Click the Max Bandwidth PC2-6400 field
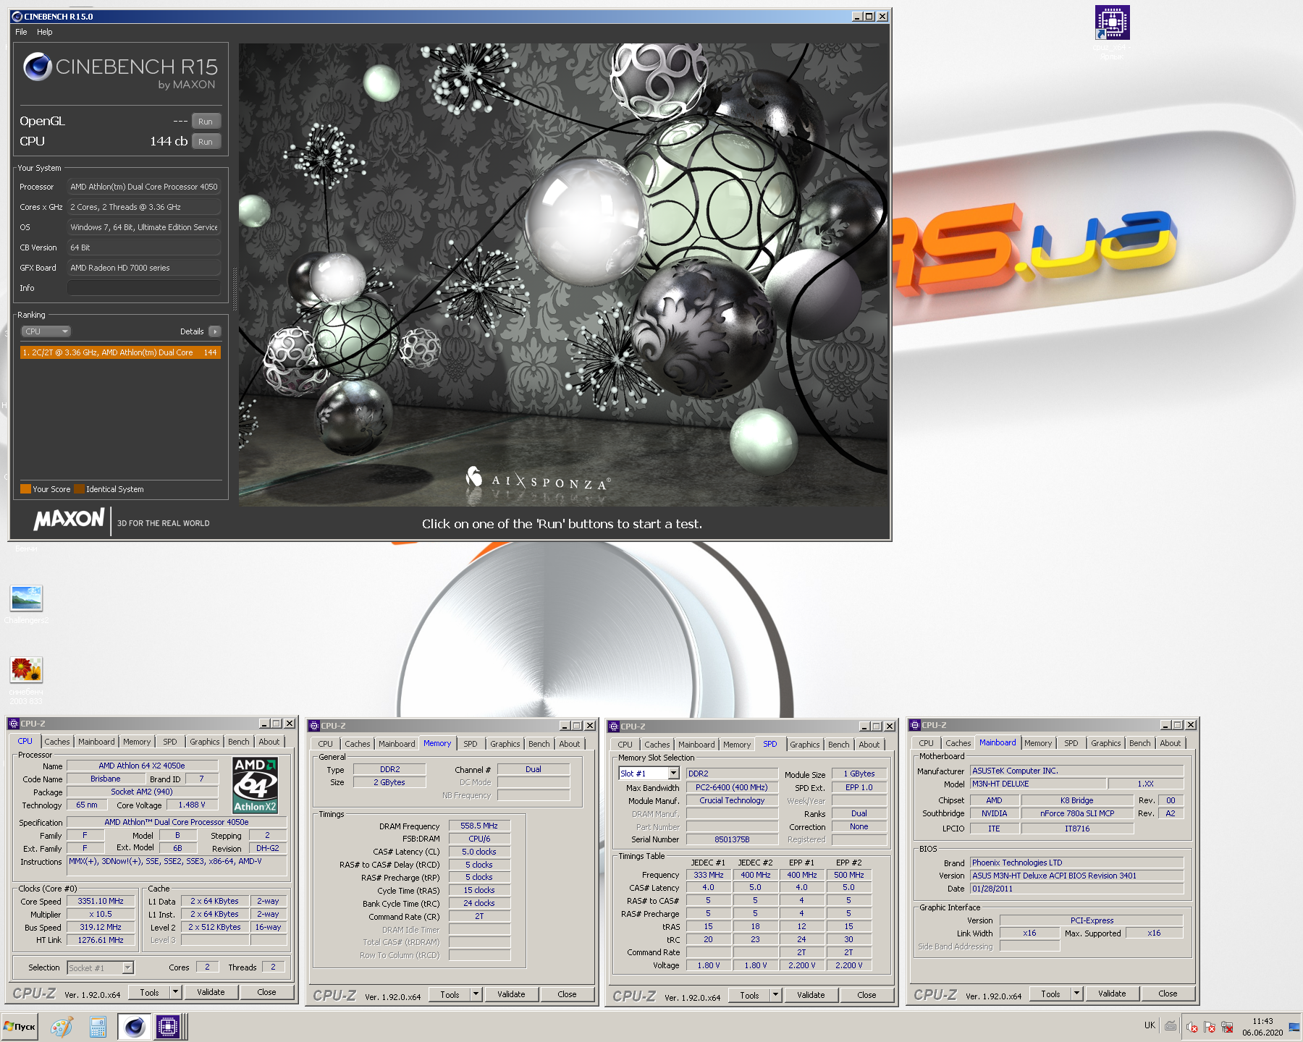 coord(731,787)
